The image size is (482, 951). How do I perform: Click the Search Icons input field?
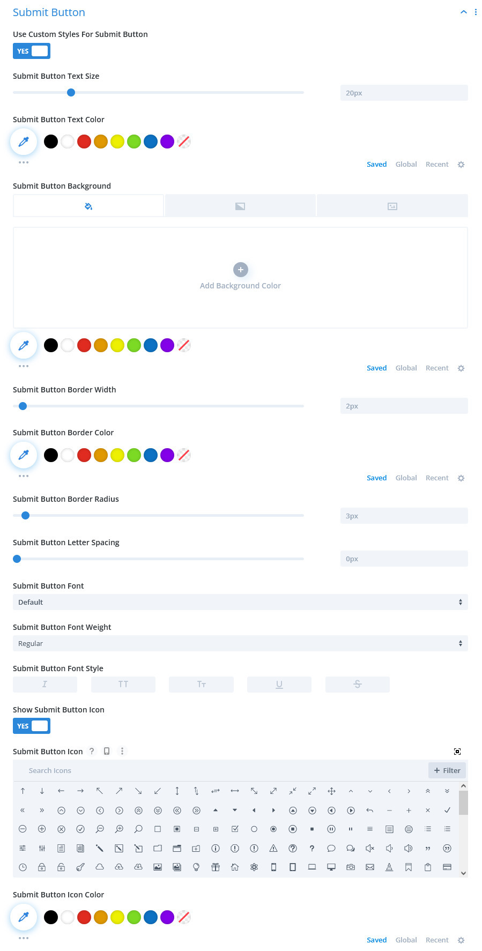(x=220, y=770)
